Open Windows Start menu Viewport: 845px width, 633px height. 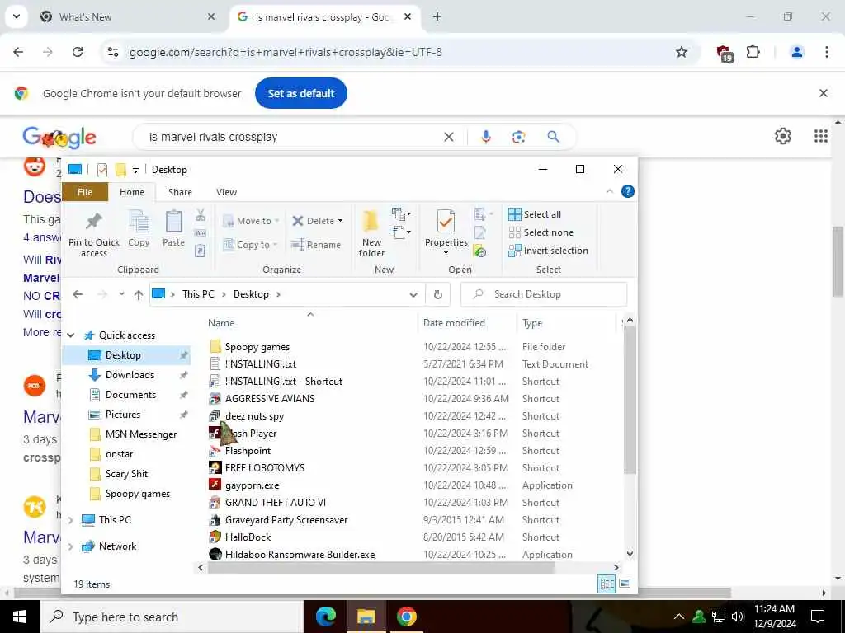(20, 617)
